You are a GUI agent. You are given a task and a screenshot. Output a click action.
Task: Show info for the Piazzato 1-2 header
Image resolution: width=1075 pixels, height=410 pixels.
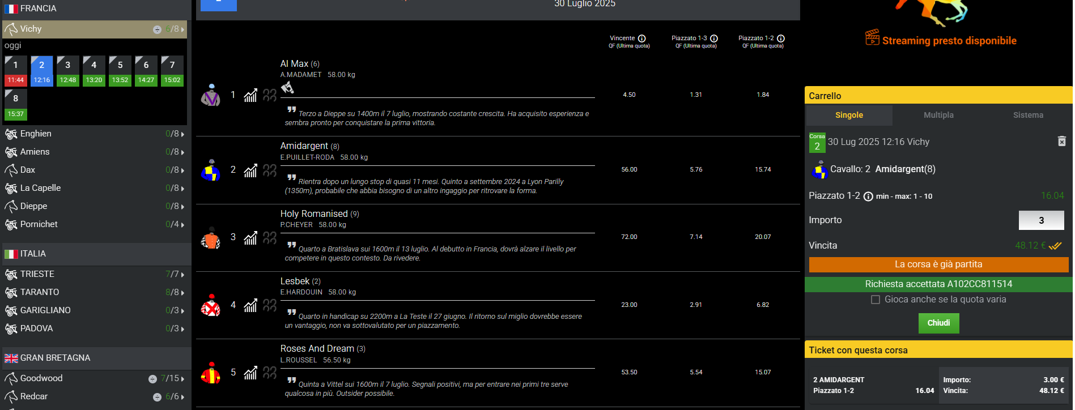point(781,39)
